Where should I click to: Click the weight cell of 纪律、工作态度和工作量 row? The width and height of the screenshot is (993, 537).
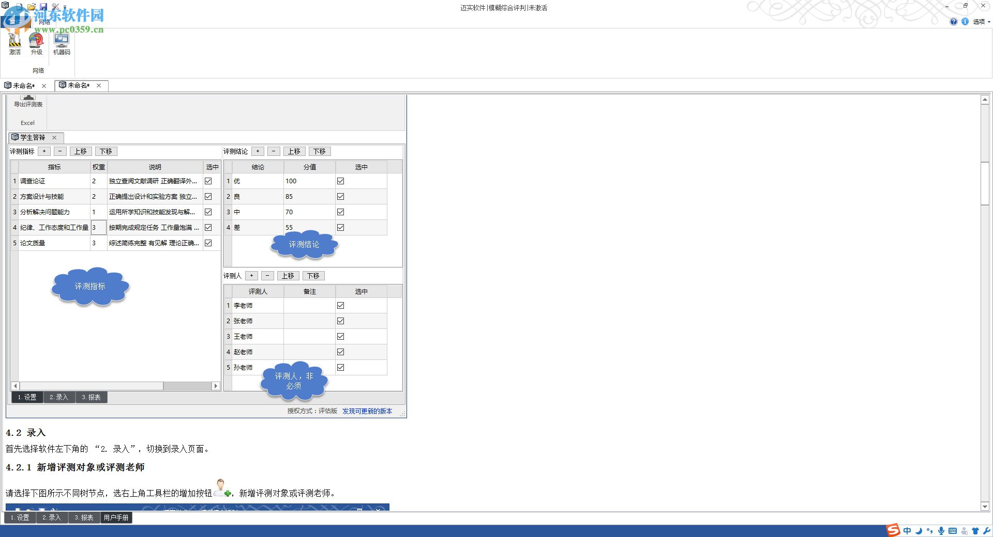pos(98,228)
